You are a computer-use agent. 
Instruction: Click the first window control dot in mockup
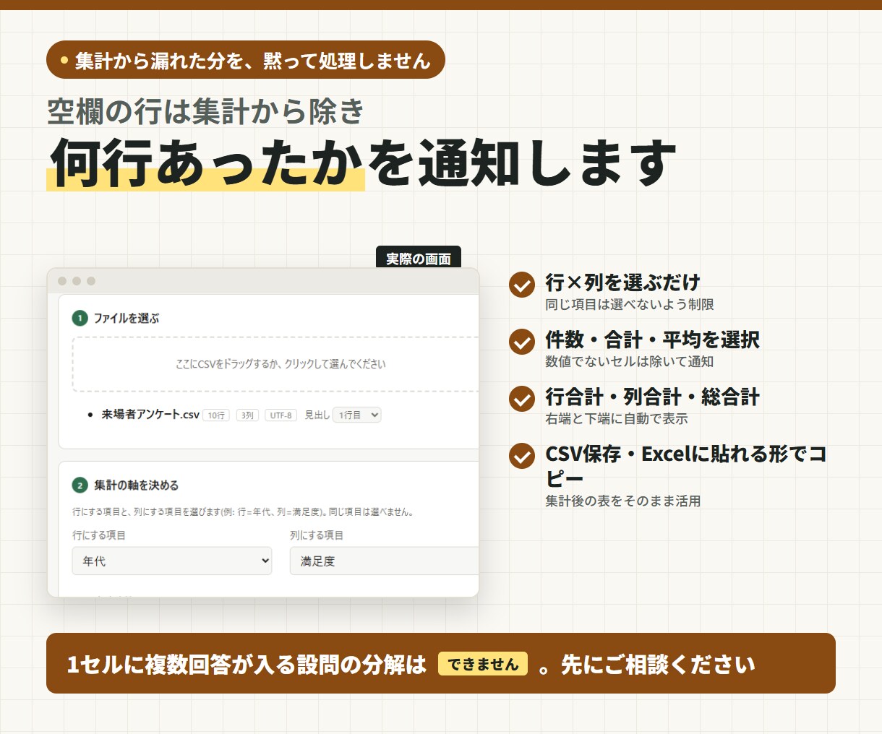click(62, 281)
